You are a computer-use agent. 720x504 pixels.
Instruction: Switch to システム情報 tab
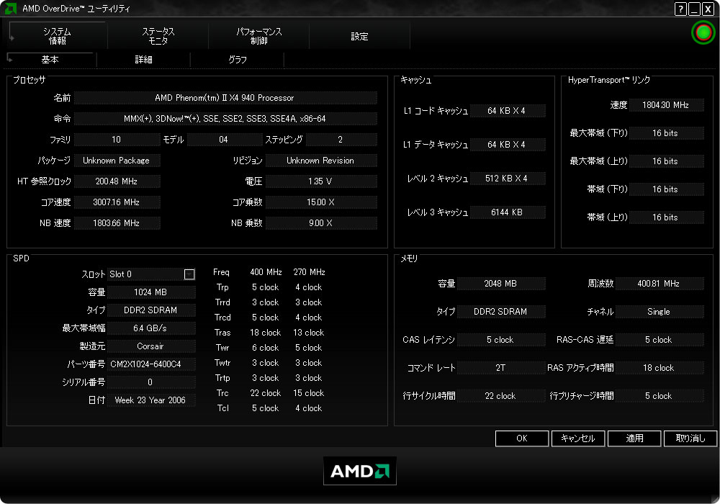58,36
